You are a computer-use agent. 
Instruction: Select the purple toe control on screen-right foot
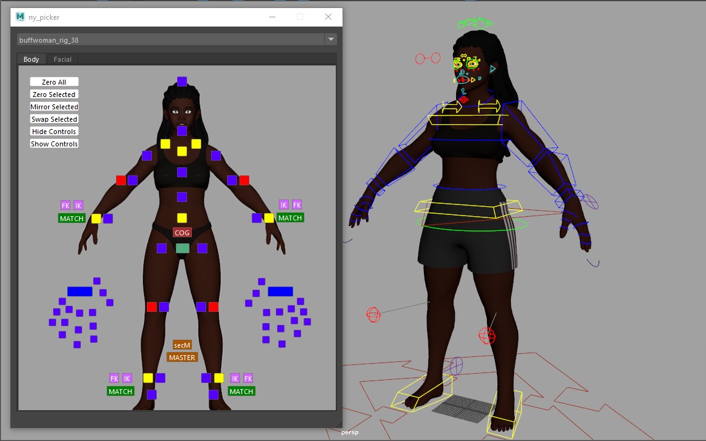pyautogui.click(x=214, y=395)
